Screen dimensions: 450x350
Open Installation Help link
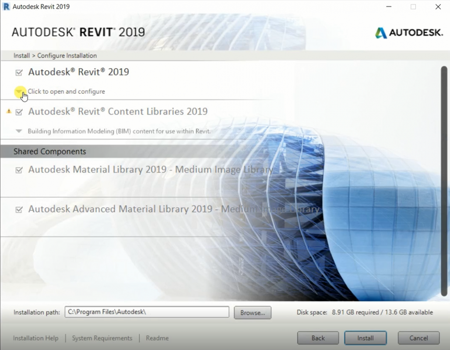[x=35, y=338]
